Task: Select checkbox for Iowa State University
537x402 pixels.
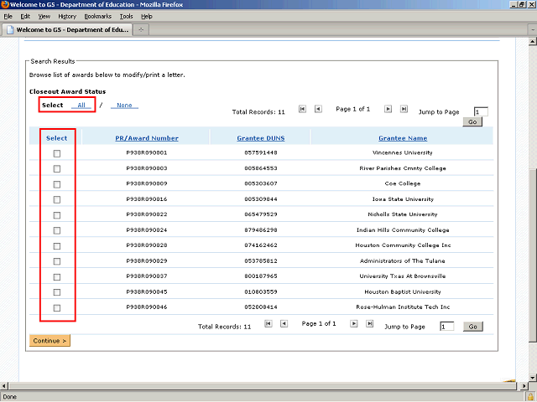Action: click(x=57, y=199)
